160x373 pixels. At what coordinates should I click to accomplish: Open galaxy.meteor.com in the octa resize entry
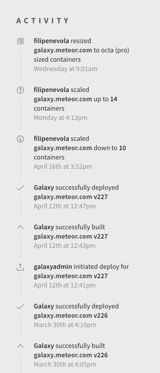63,50
